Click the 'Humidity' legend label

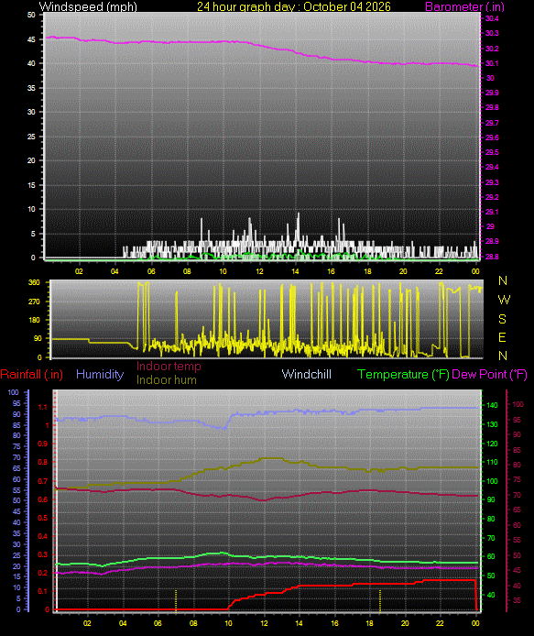point(100,374)
